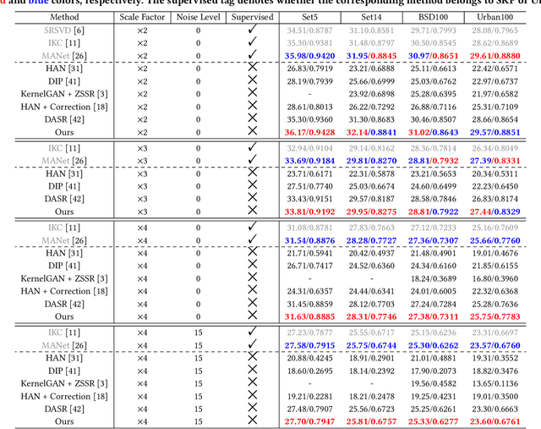
Task: Select the red value "23.60/0.6761"
Action: tap(495, 421)
